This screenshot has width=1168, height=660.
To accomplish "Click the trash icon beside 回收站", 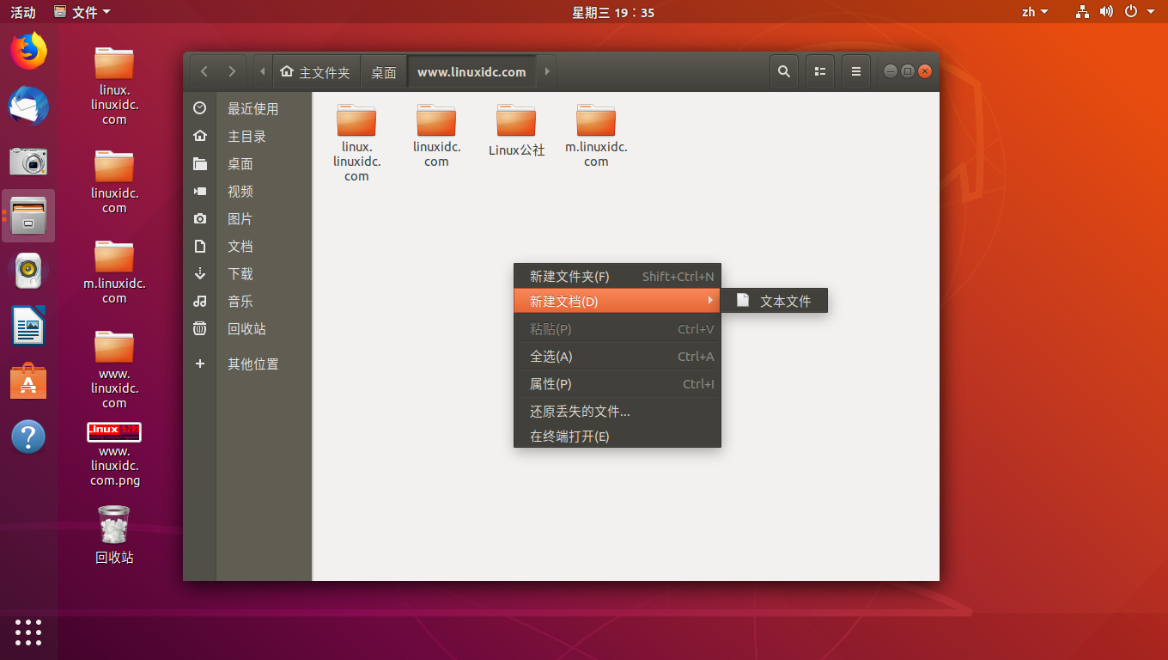I will point(200,328).
